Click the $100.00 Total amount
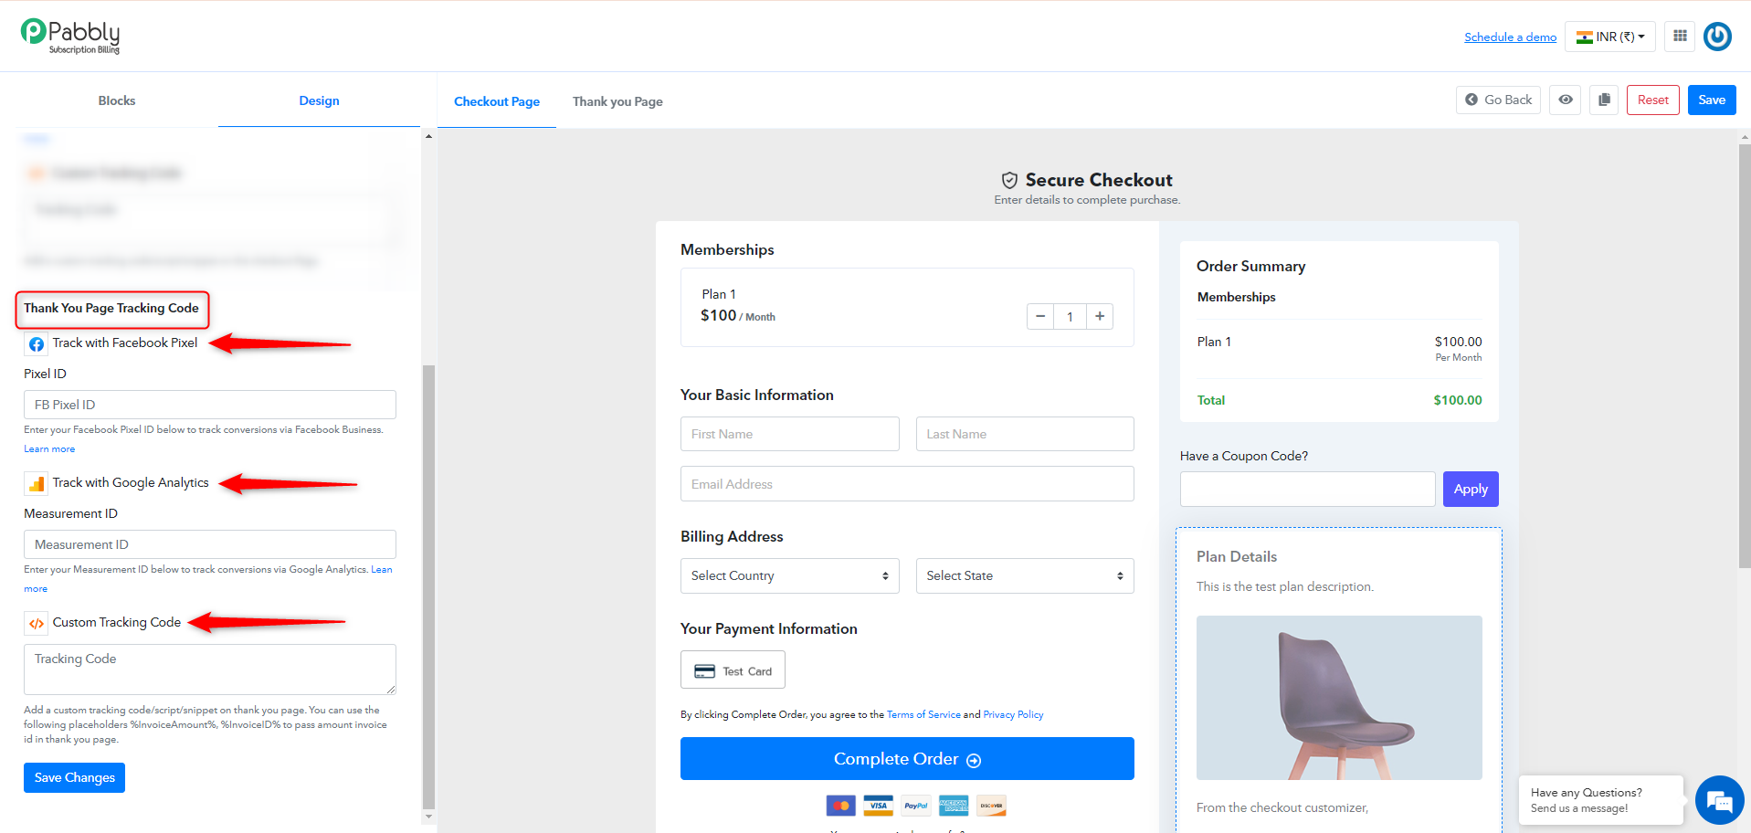Image resolution: width=1751 pixels, height=833 pixels. pos(1457,400)
